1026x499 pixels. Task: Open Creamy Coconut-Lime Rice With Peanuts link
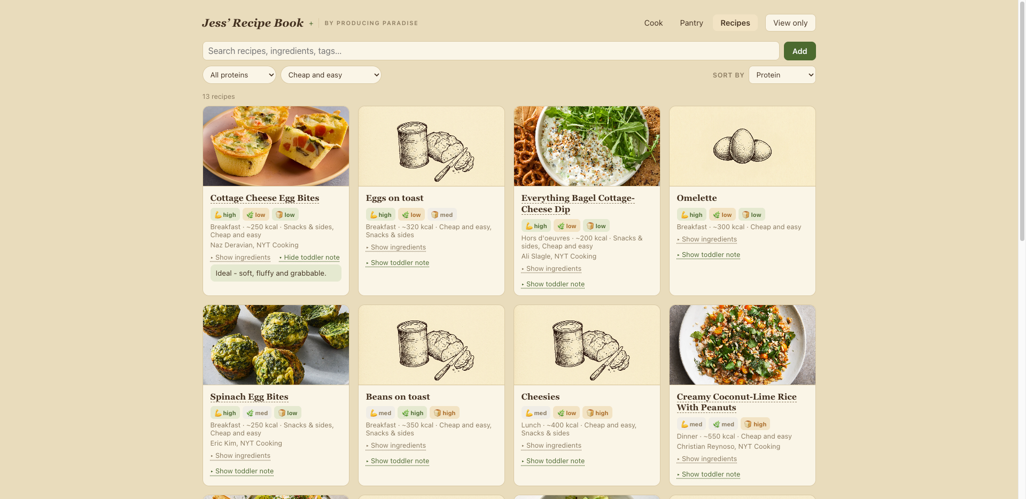click(736, 402)
